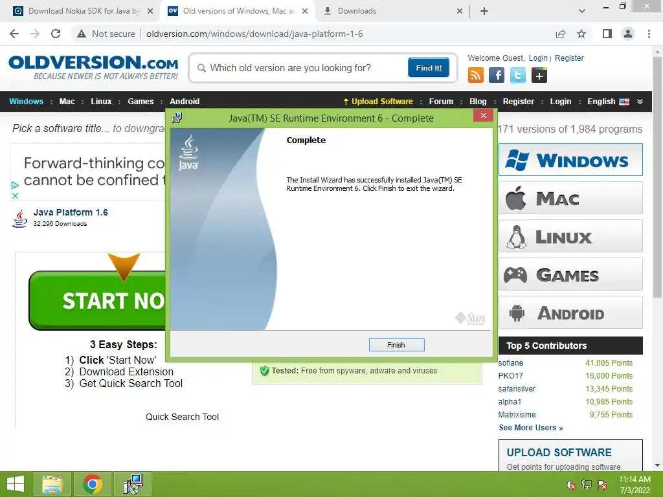663x497 pixels.
Task: Click the Login link beside Welcome Guest
Action: click(538, 58)
